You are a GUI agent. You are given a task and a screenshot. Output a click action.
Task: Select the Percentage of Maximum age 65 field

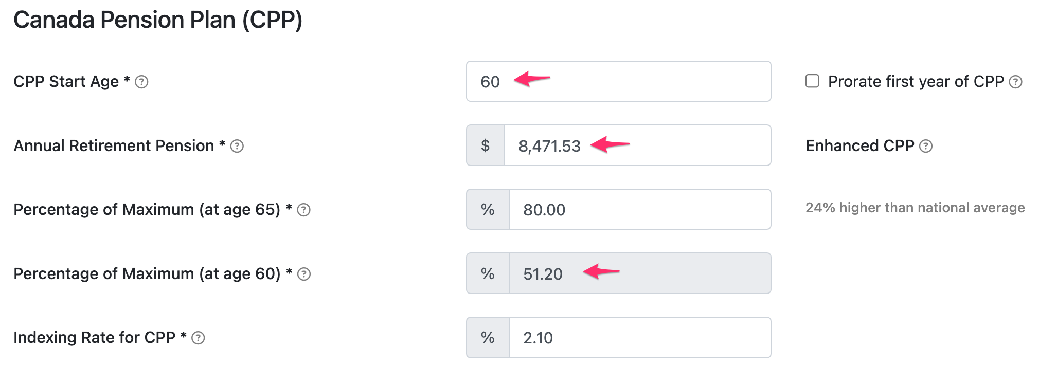point(640,209)
